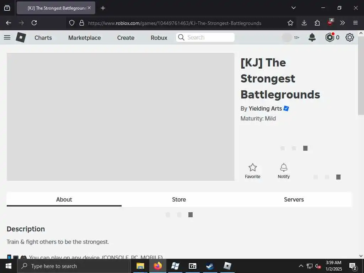Image resolution: width=364 pixels, height=273 pixels.
Task: Switch to the About tab
Action: pyautogui.click(x=64, y=199)
